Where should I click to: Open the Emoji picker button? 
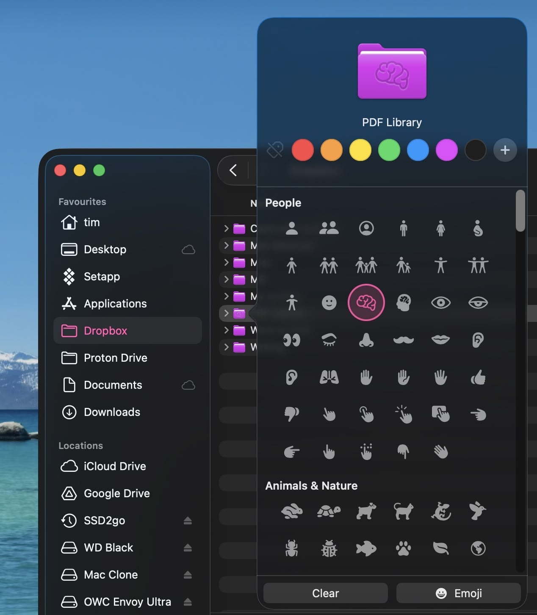coord(458,593)
